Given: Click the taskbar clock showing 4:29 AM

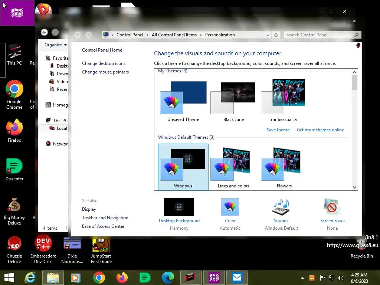Looking at the screenshot, I should pyautogui.click(x=359, y=278).
